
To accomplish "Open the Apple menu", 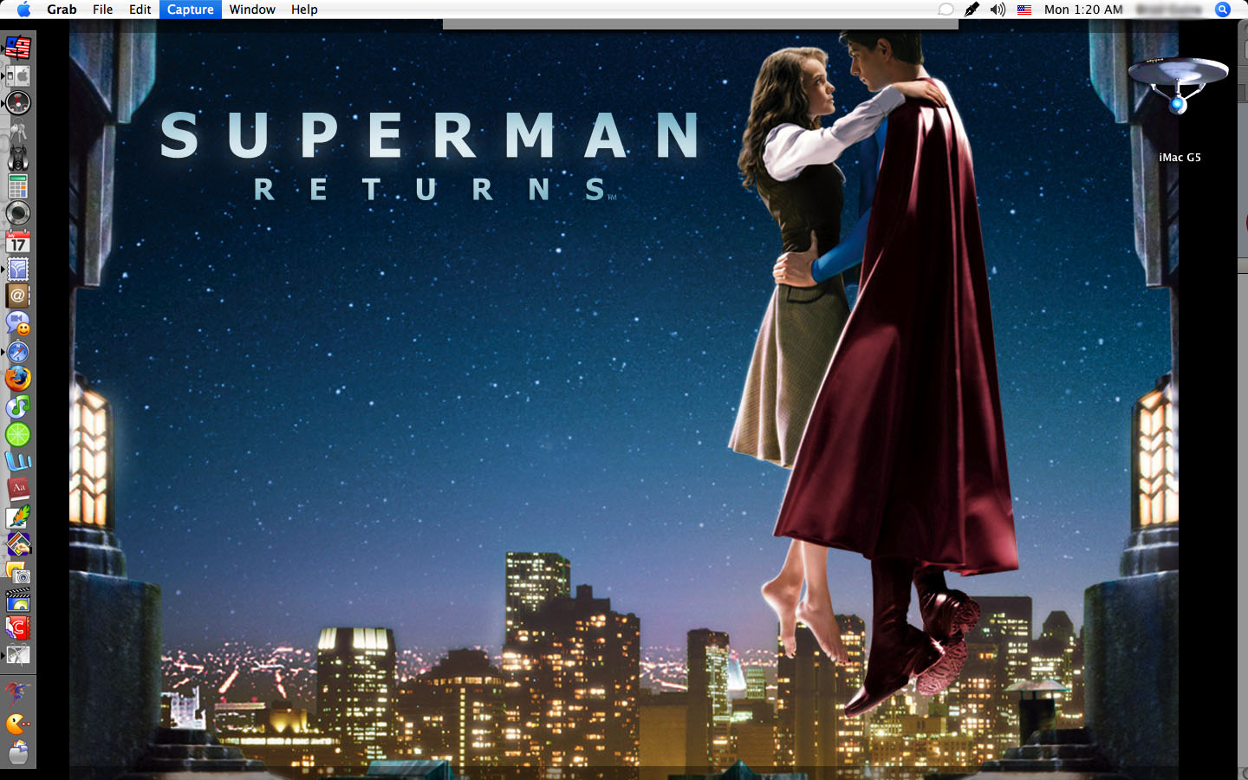I will [x=23, y=10].
